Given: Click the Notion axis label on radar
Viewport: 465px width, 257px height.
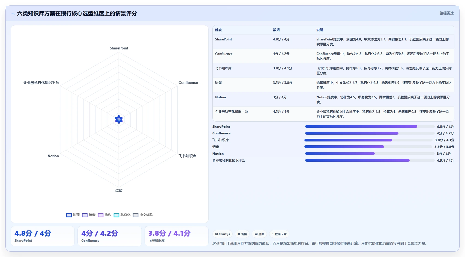Looking at the screenshot, I should click(x=53, y=156).
